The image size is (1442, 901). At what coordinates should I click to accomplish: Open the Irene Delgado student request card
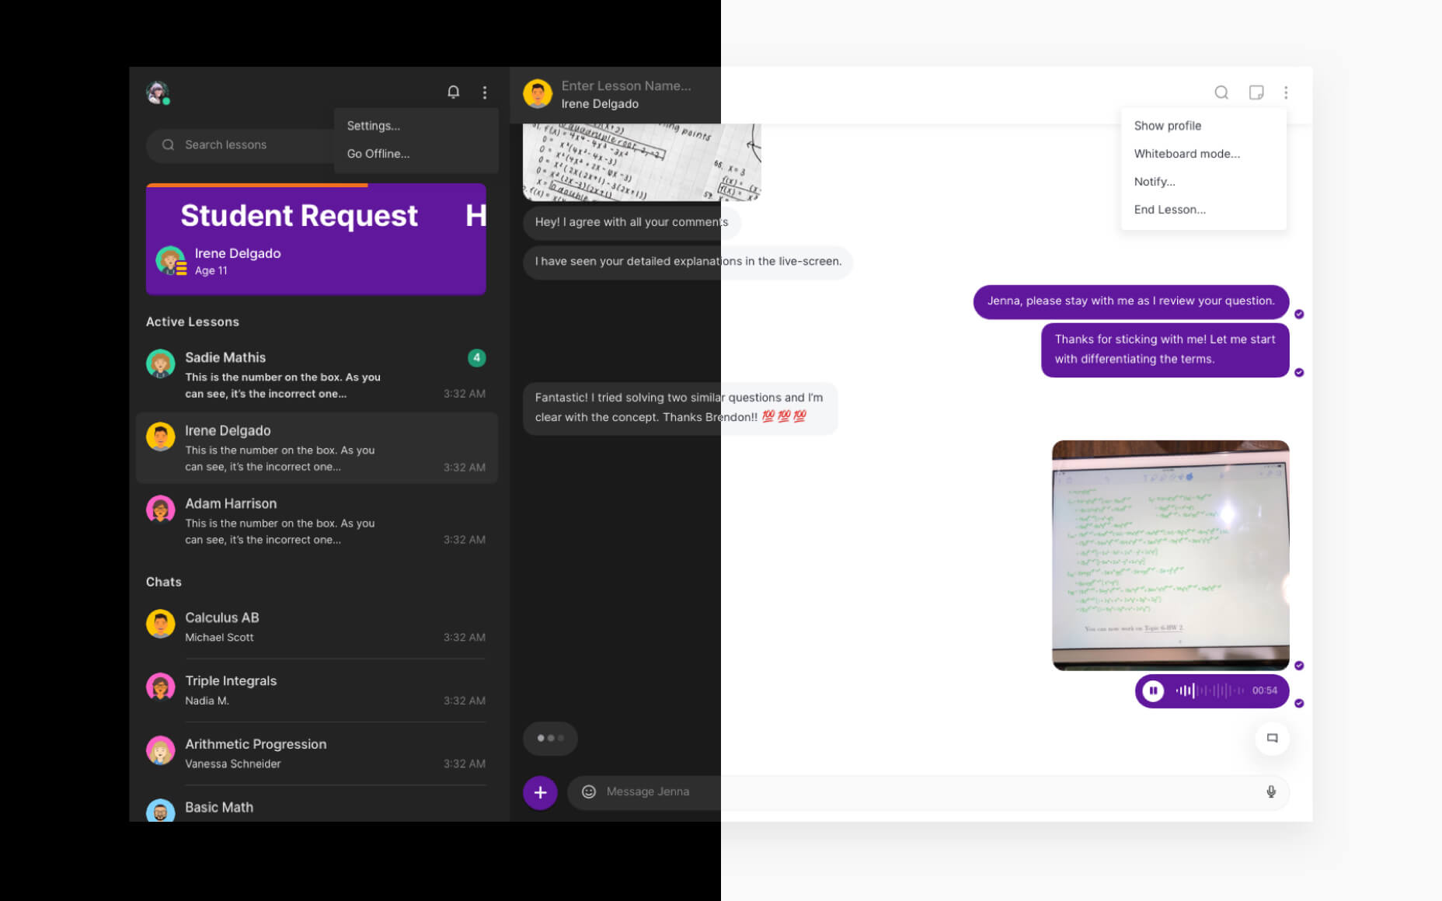point(315,240)
